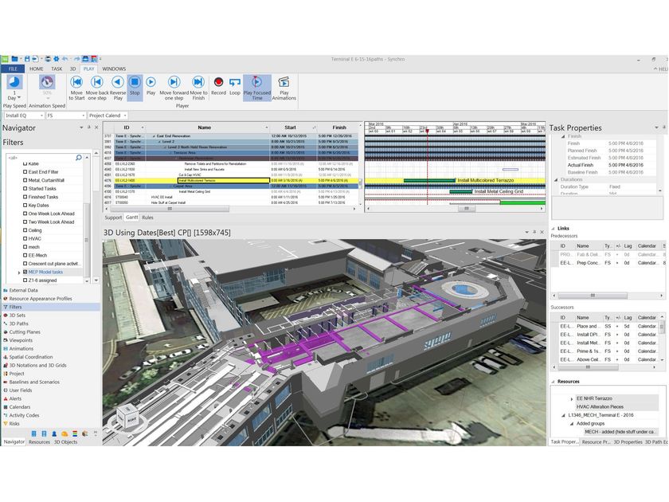
Task: Select the Rules tab below Gantt
Action: pos(147,218)
